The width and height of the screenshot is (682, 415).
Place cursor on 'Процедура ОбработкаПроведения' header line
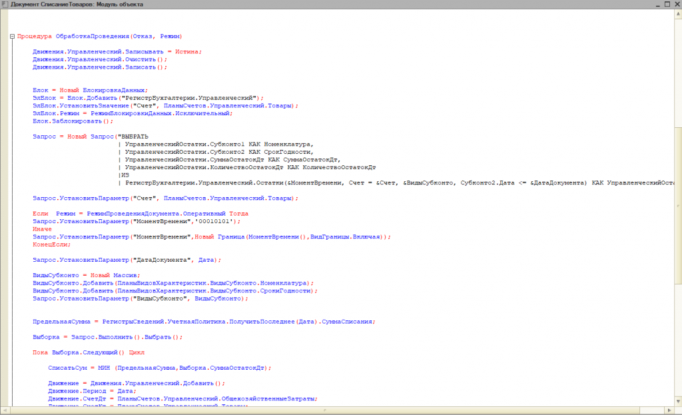(x=100, y=37)
